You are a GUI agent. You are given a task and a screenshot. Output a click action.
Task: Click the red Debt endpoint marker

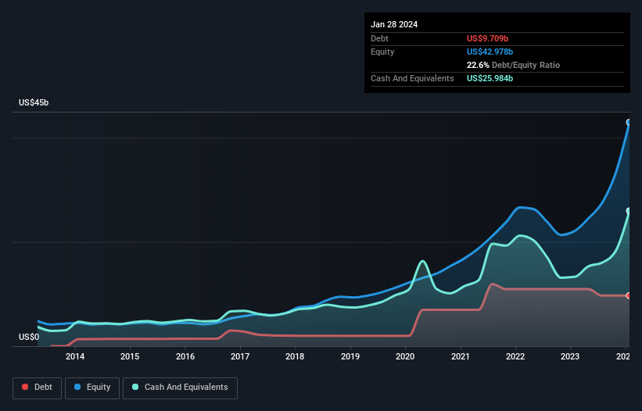pyautogui.click(x=629, y=295)
